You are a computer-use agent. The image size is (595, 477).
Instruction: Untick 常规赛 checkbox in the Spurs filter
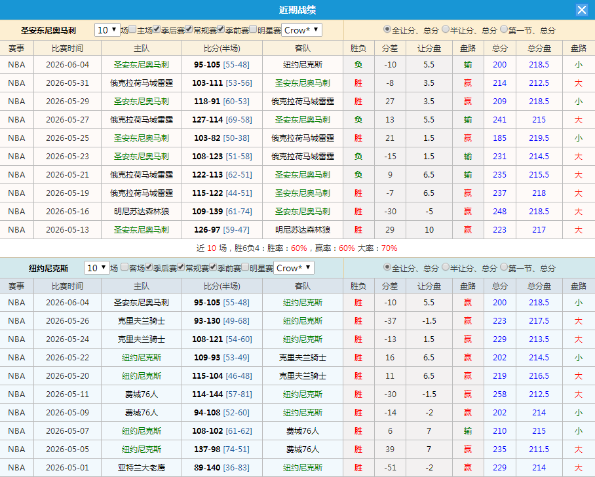189,29
